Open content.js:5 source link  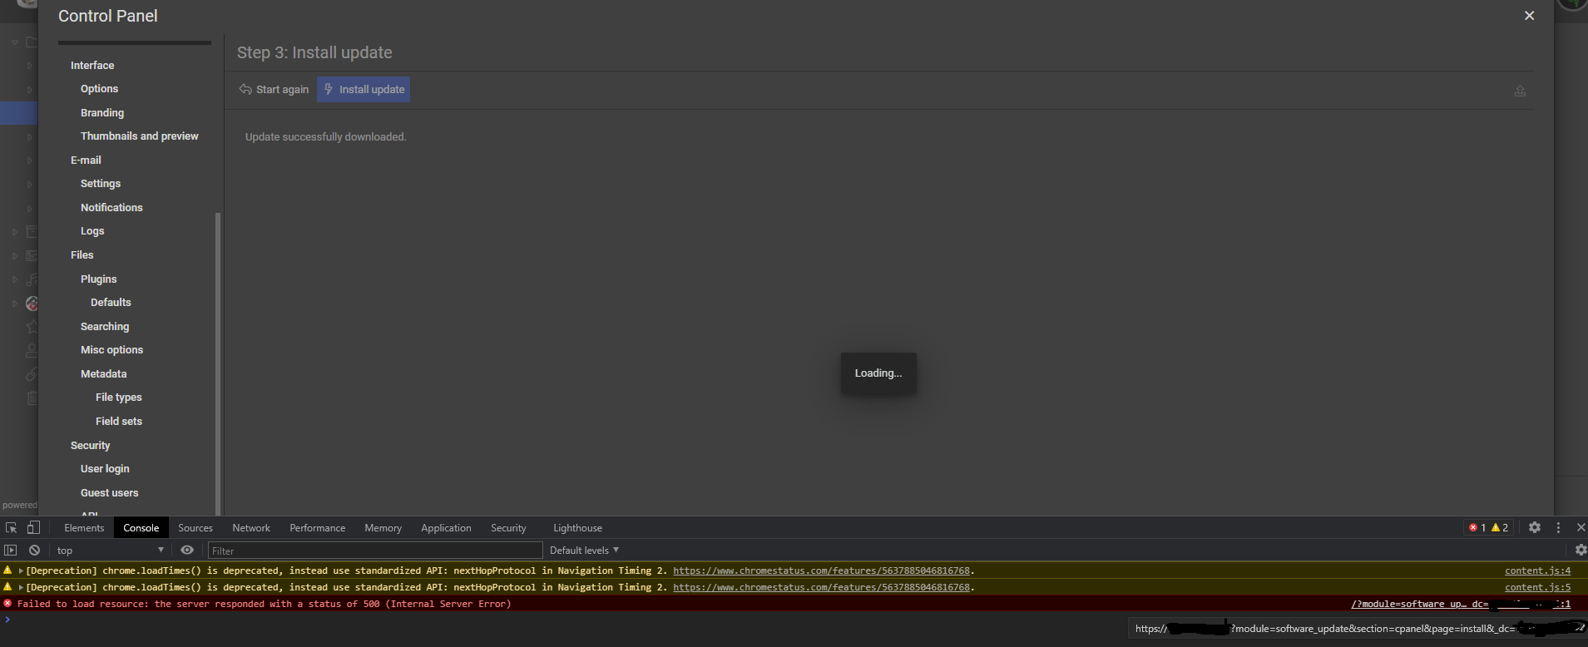pyautogui.click(x=1537, y=588)
